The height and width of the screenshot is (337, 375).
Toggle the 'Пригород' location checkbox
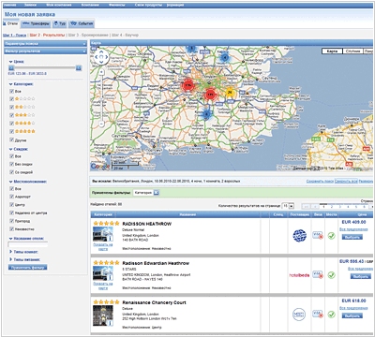[11, 221]
